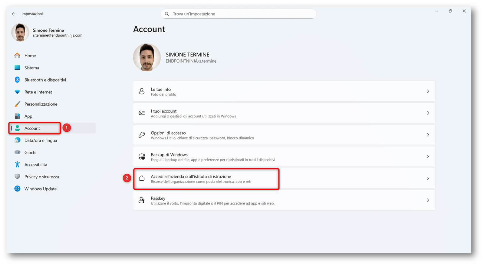Click the chevron for Opzioni di accesso
The width and height of the screenshot is (484, 266).
pos(428,135)
